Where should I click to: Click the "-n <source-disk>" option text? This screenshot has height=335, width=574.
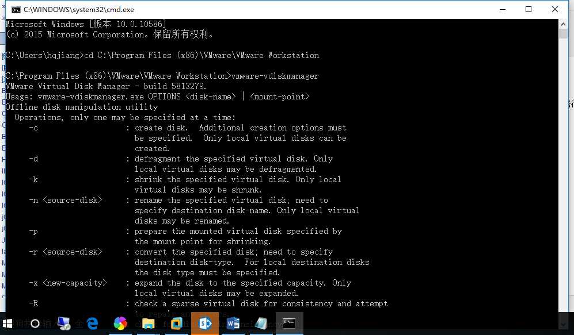(66, 200)
